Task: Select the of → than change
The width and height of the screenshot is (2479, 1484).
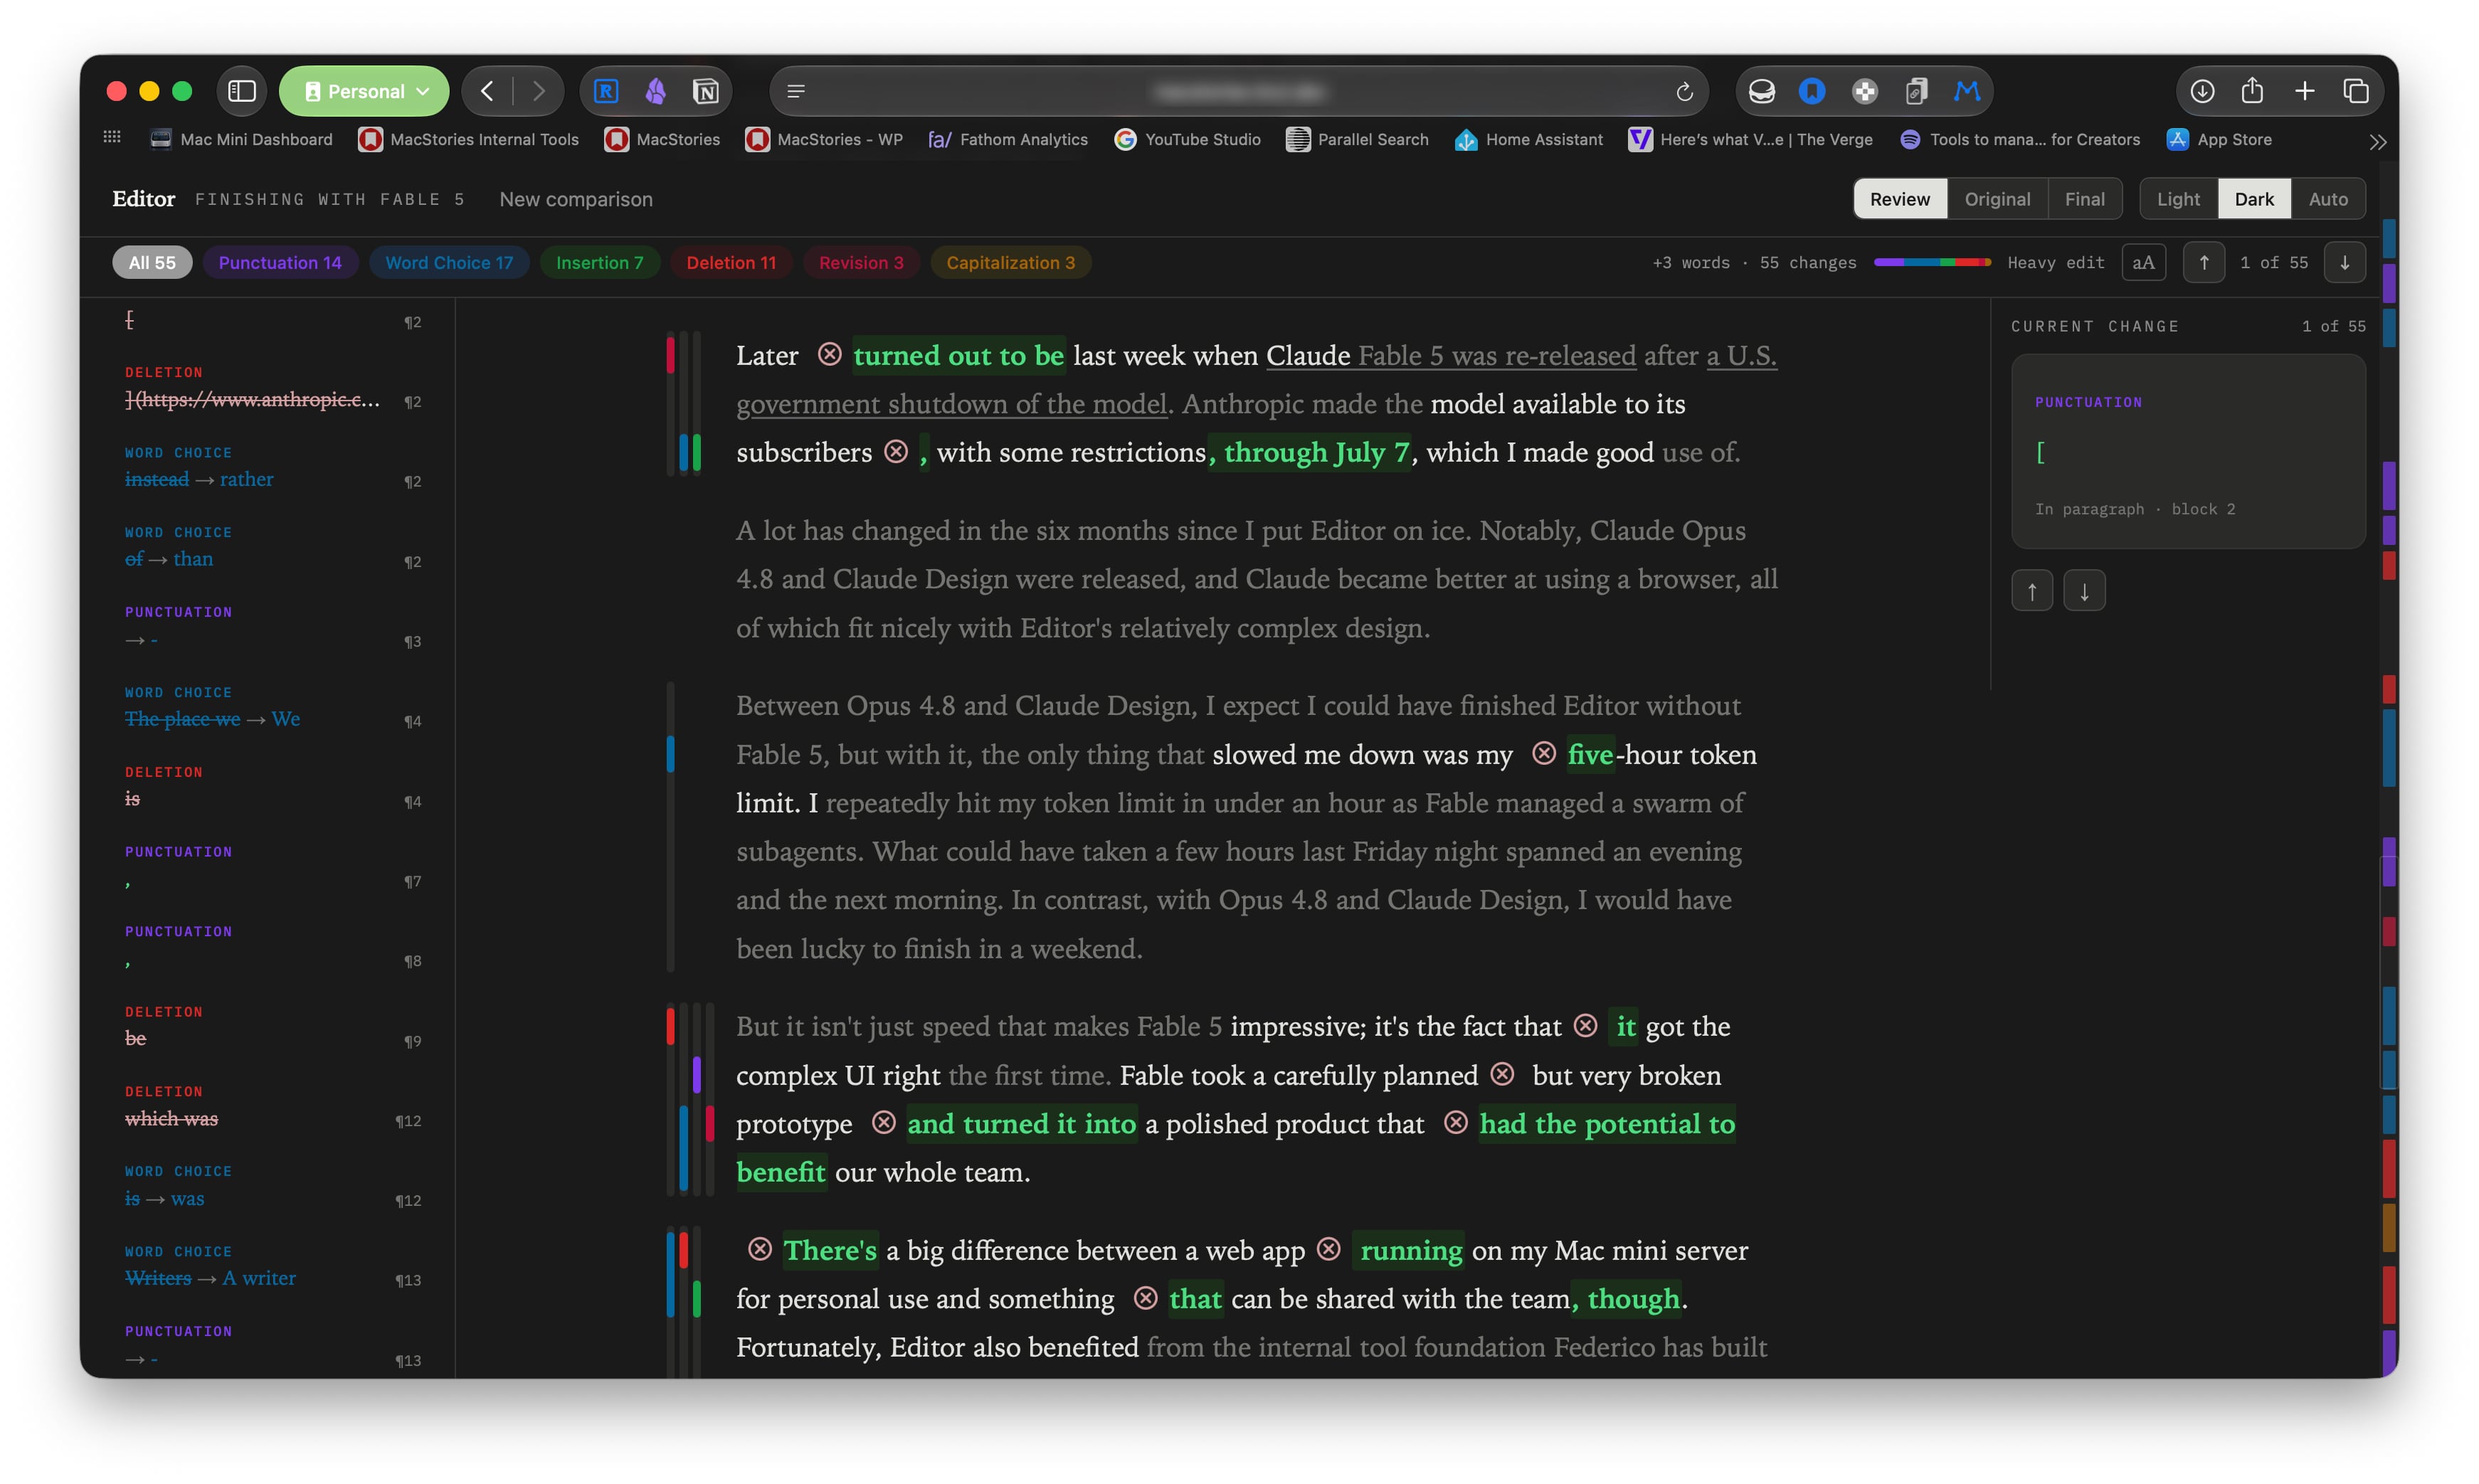Action: pyautogui.click(x=272, y=548)
